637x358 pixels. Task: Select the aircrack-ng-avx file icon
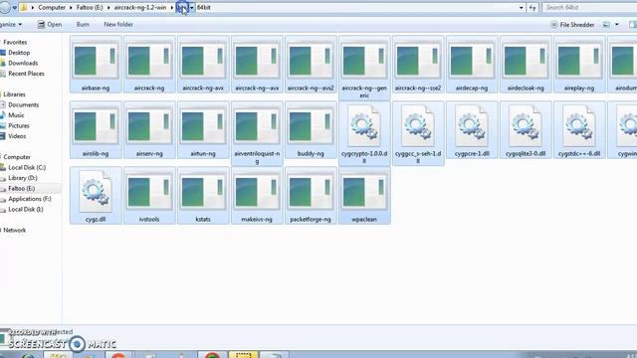(x=203, y=62)
